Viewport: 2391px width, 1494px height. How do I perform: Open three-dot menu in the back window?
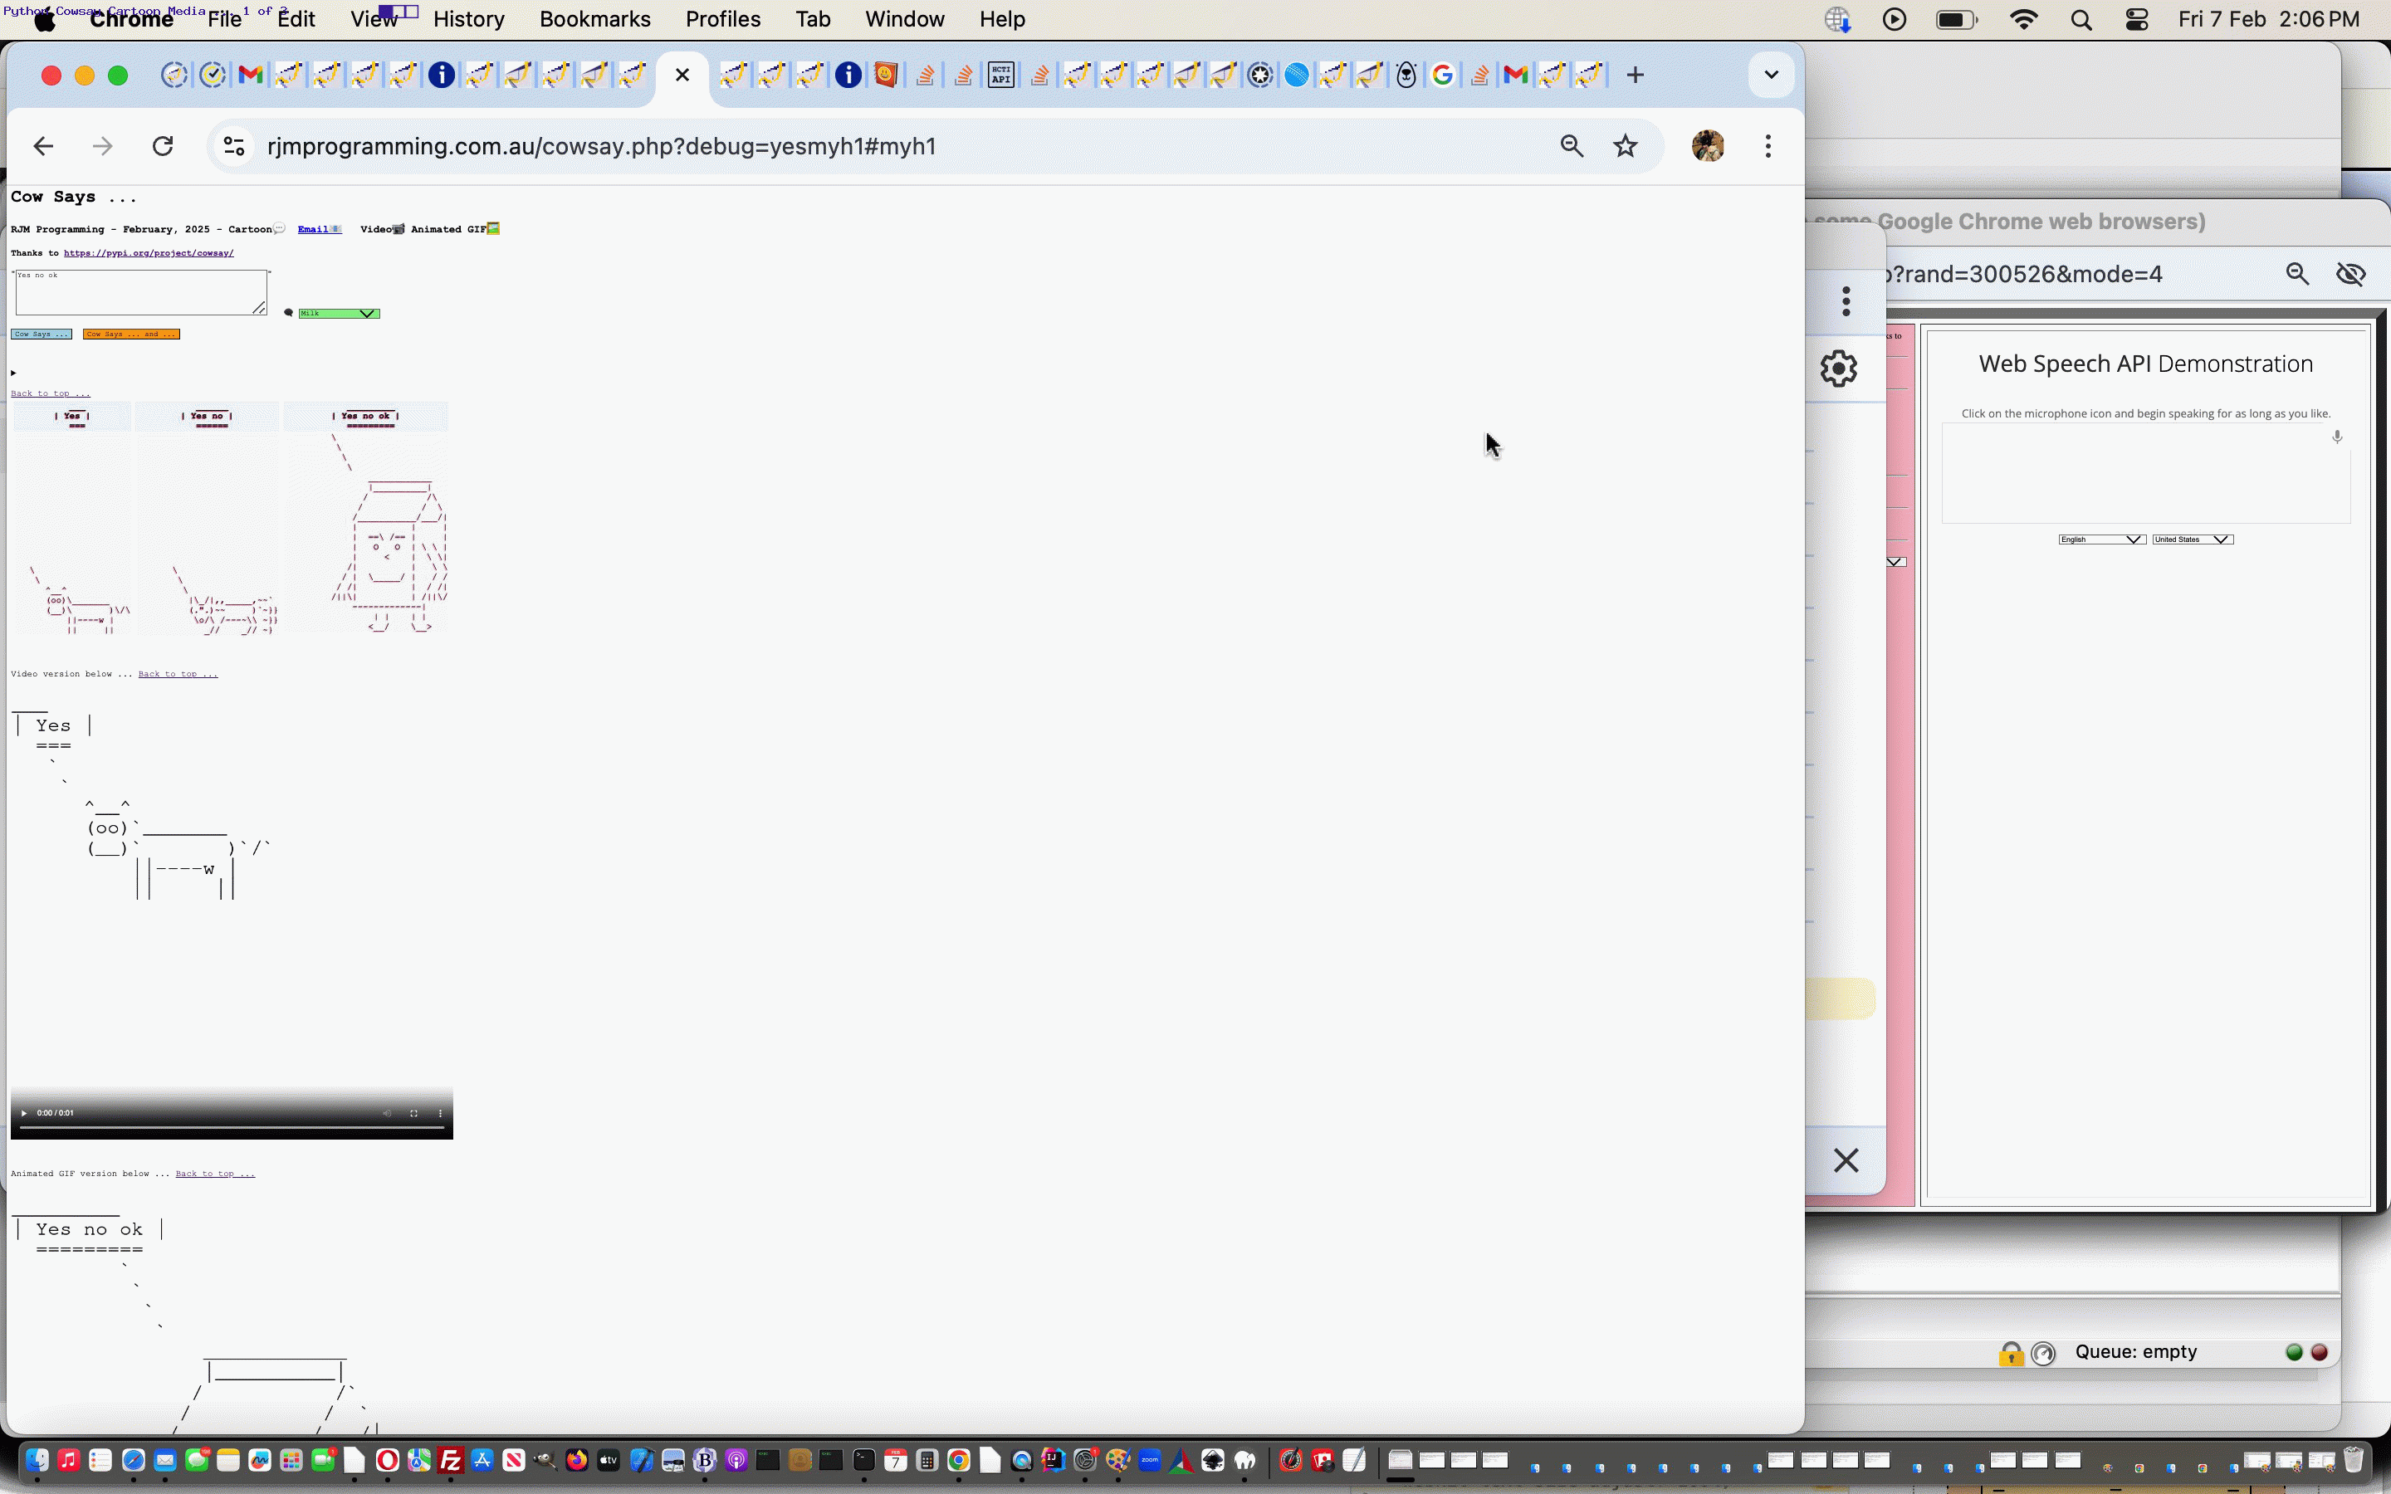coord(1846,301)
